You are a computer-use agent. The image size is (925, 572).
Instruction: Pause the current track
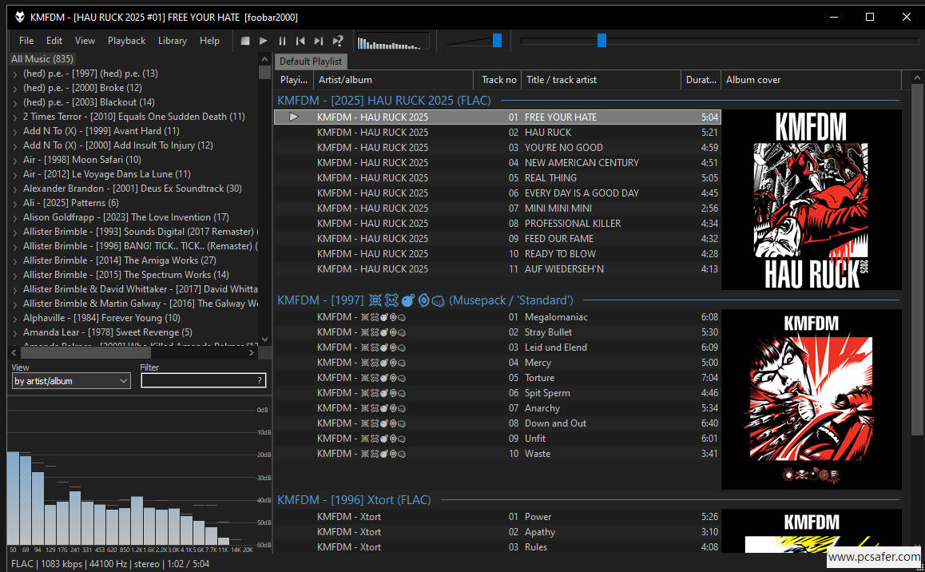click(x=282, y=41)
